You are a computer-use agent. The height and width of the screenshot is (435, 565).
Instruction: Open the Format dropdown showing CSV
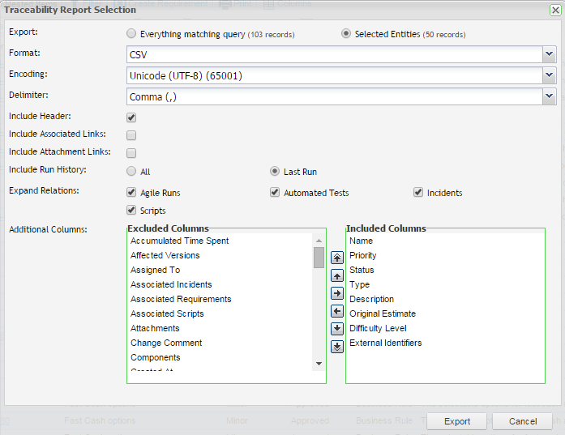[x=340, y=54]
